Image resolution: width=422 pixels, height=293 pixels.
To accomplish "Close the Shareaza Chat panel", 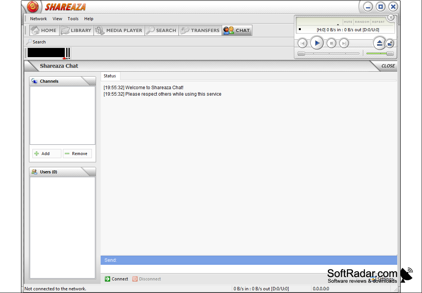I will [388, 66].
